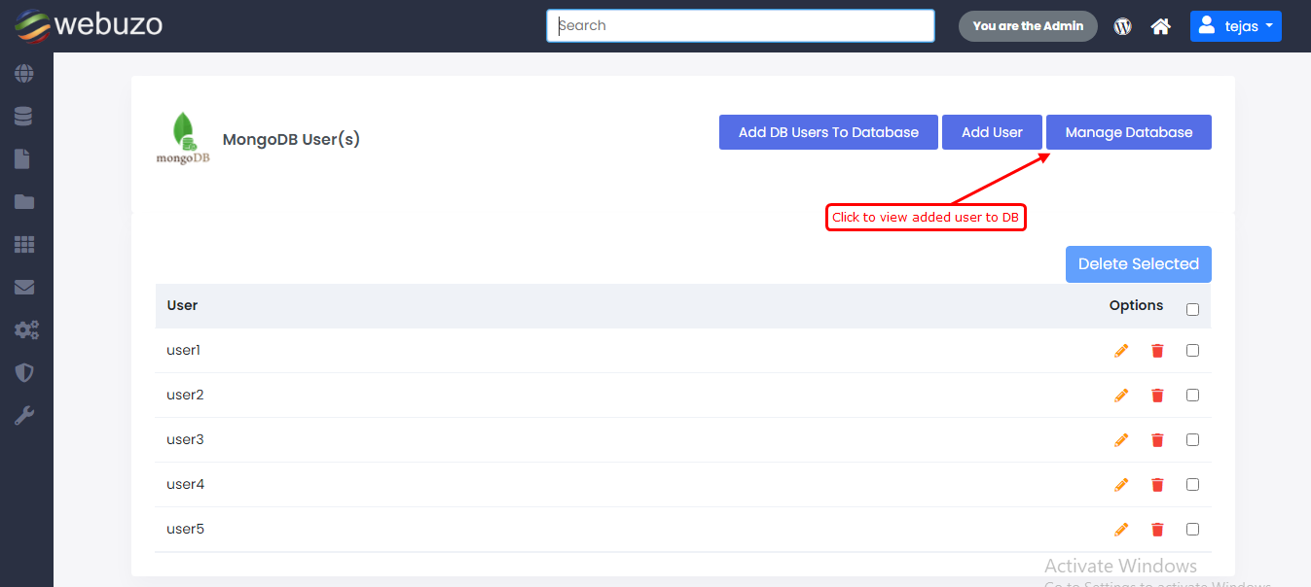Go to home via house icon
1311x587 pixels.
coord(1160,26)
